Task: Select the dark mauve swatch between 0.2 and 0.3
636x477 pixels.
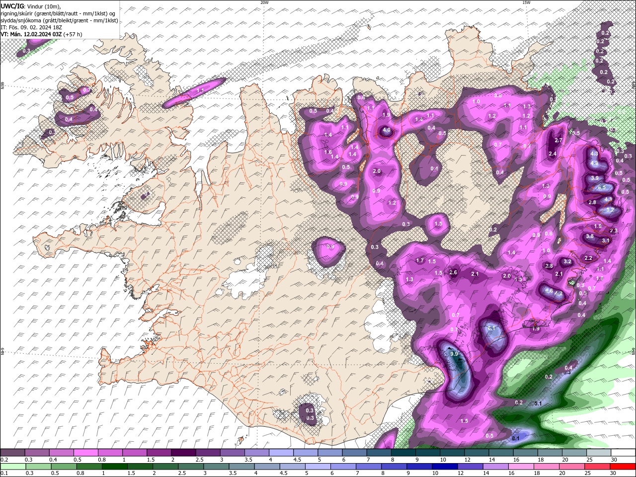Action: (13, 452)
